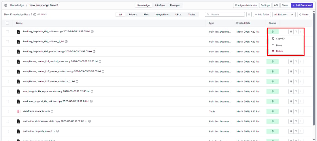Click info icon after dataframe example table name
The width and height of the screenshot is (317, 141).
52,111
